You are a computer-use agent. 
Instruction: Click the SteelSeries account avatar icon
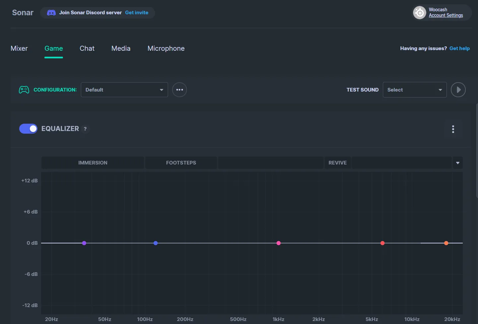[x=420, y=13]
